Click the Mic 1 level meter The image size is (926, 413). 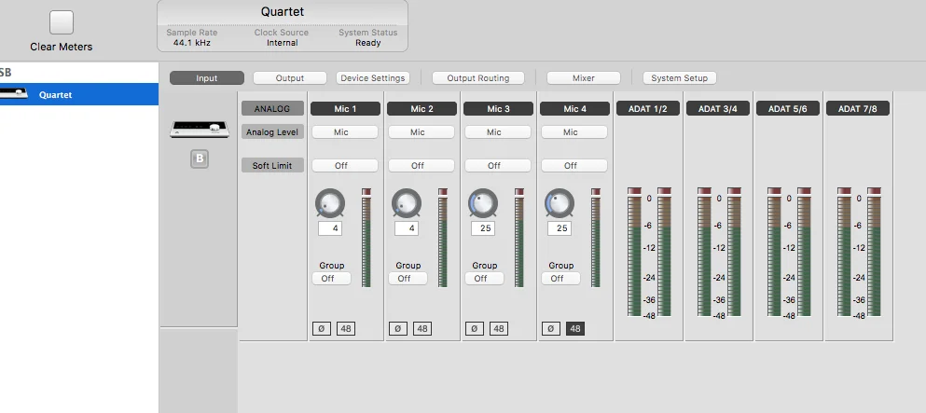tap(366, 238)
